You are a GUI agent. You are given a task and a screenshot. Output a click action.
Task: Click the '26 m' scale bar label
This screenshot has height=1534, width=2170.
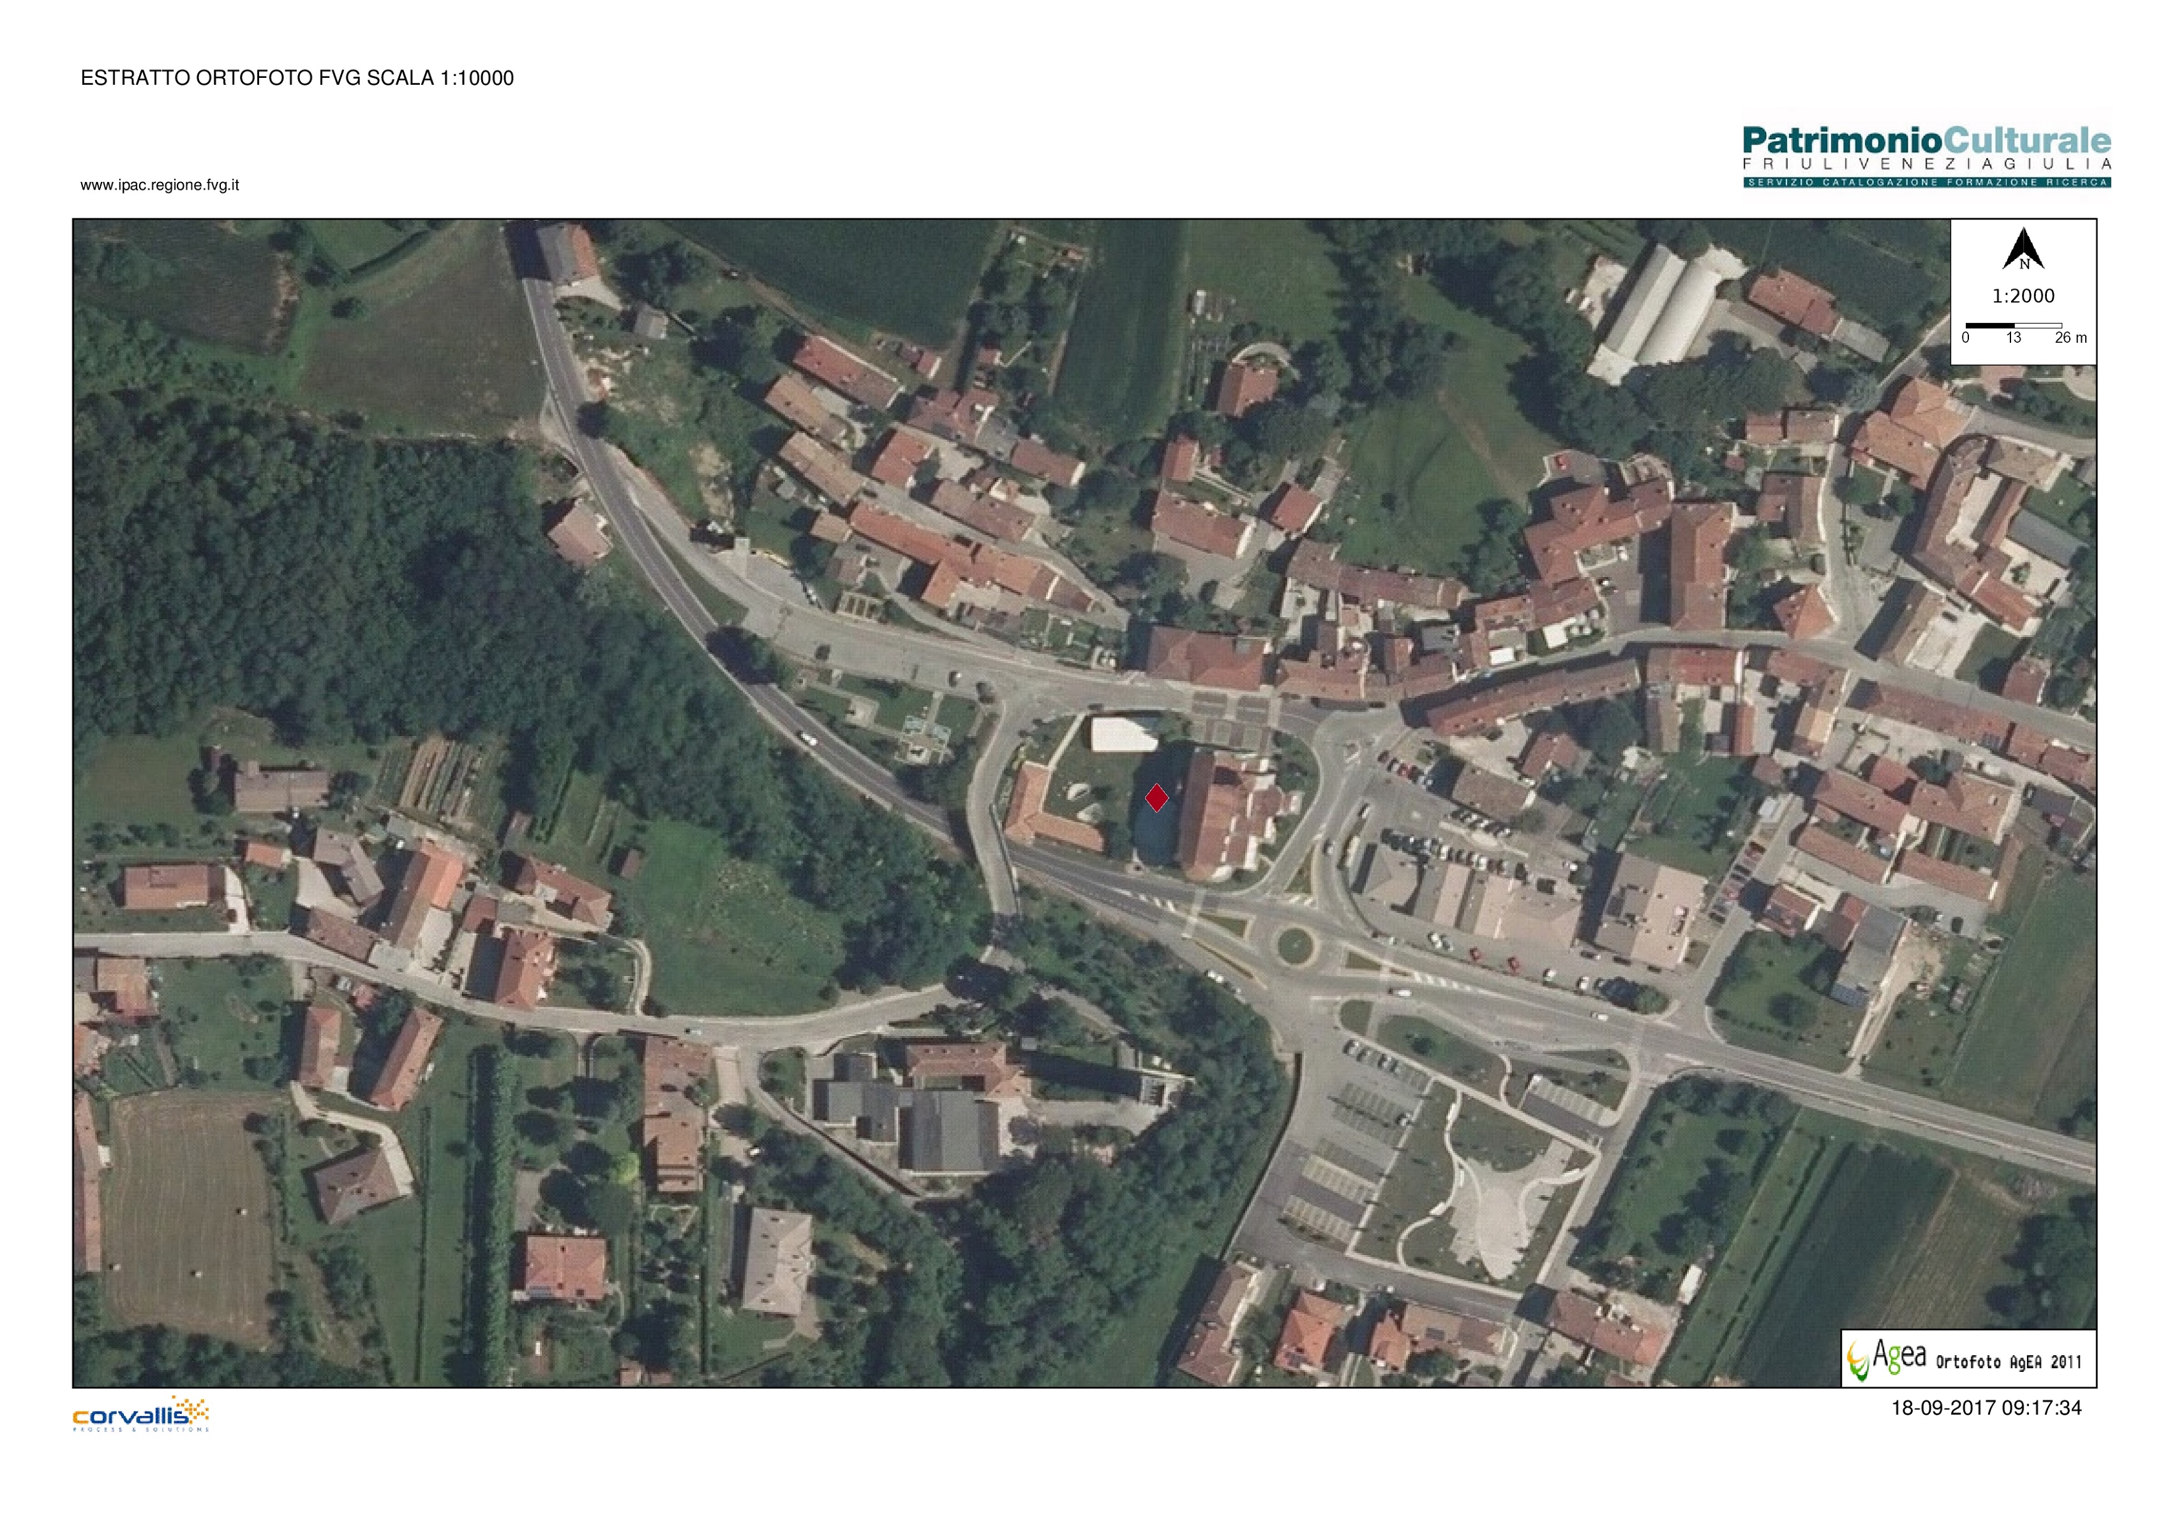[2071, 338]
